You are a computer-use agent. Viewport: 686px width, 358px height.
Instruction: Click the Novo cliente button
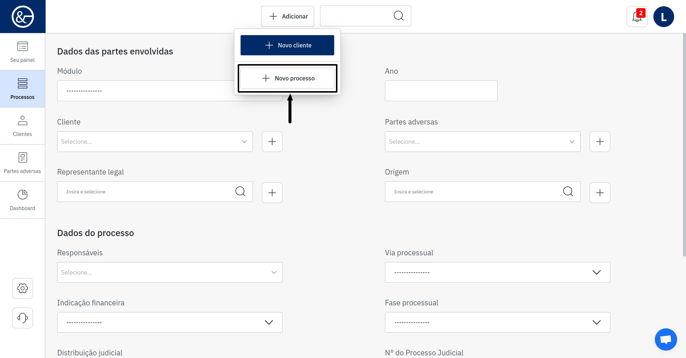pyautogui.click(x=287, y=45)
